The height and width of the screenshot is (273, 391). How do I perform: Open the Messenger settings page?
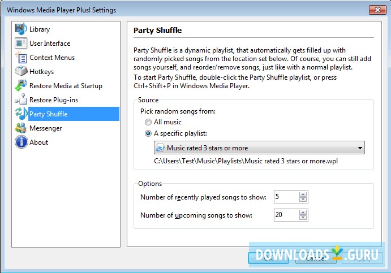point(46,128)
